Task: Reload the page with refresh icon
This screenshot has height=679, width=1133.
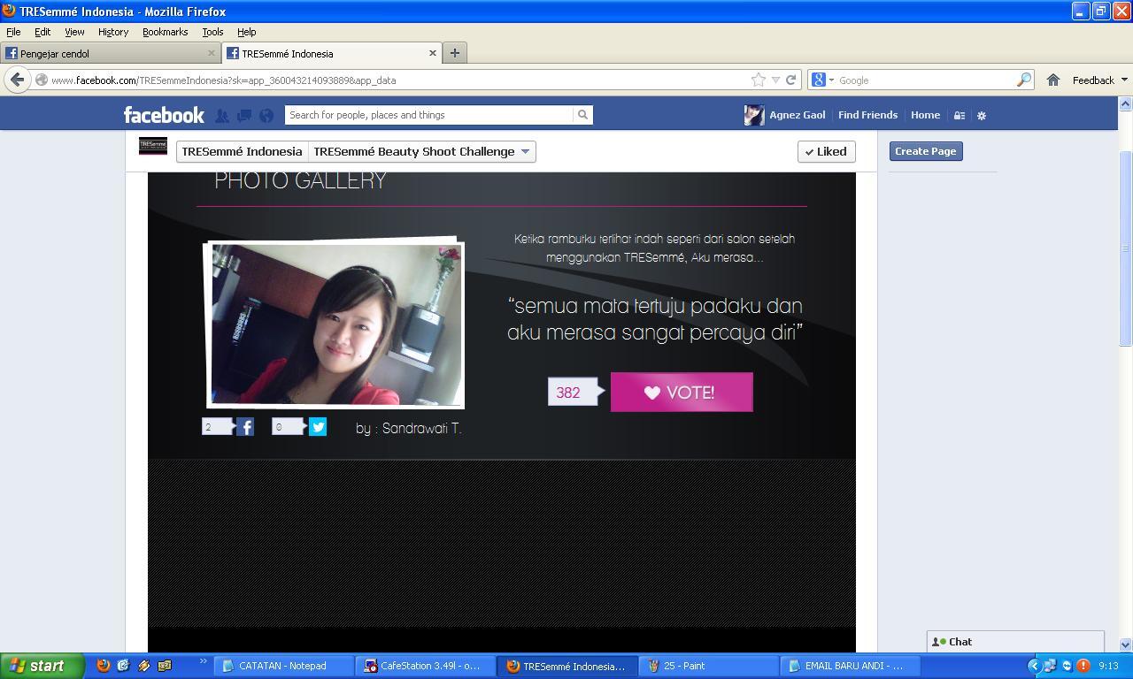Action: click(790, 80)
